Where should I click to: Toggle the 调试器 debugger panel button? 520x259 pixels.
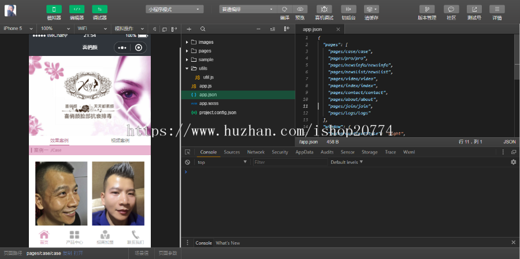(x=99, y=9)
